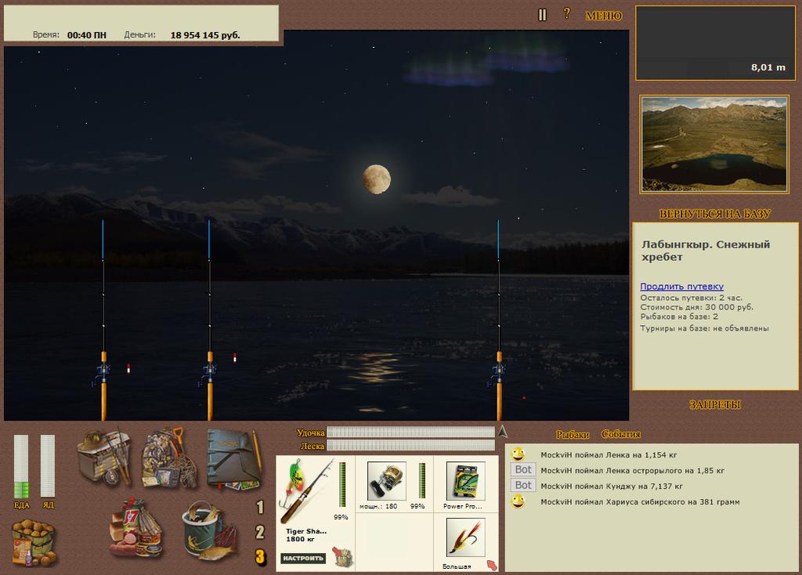
Task: Click the Большая fly bait slot
Action: [465, 537]
